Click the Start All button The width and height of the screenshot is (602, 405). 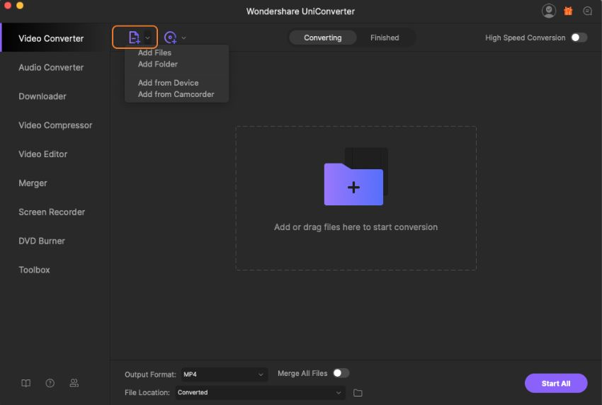click(x=555, y=383)
